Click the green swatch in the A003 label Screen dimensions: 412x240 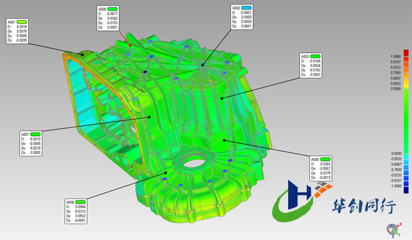tap(316, 56)
